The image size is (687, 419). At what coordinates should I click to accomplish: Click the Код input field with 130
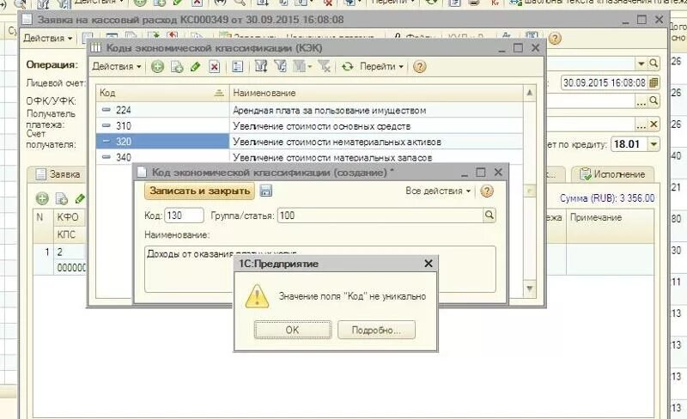point(184,216)
